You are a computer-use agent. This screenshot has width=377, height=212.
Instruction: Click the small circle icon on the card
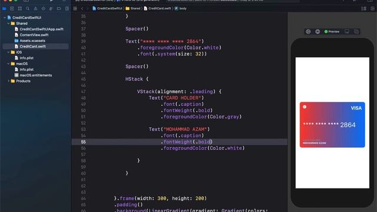pos(305,107)
